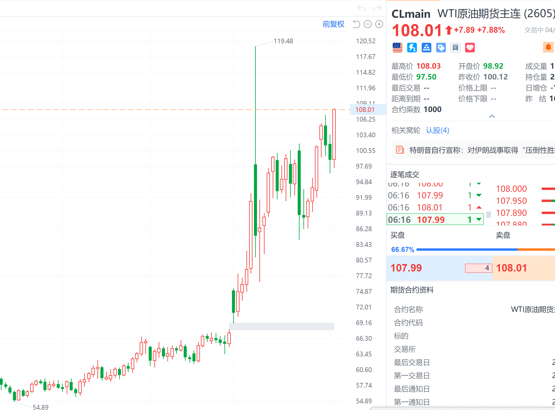This screenshot has width=555, height=410.
Task: Click the blue price tag icon
Action: pos(441,48)
